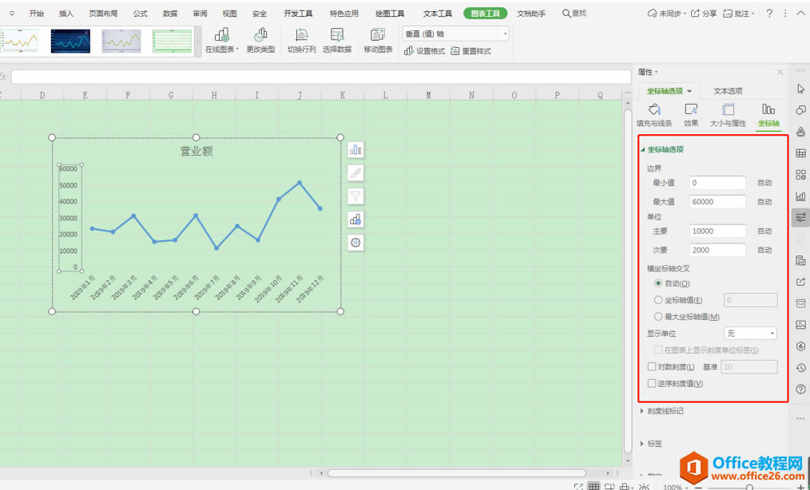Expand the chart styles gallery arrow
810x490 pixels.
pyautogui.click(x=198, y=41)
